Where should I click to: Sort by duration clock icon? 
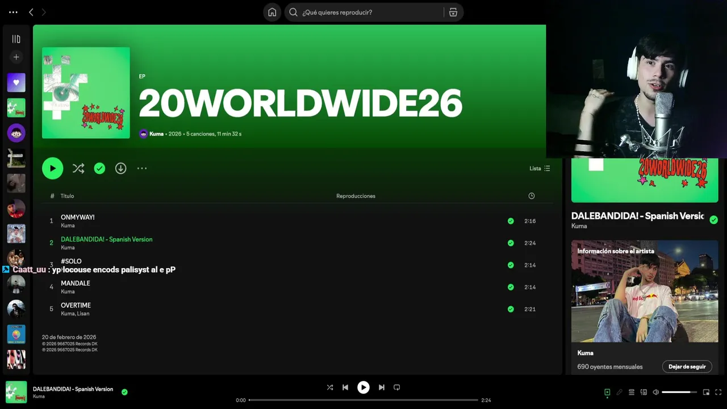point(532,196)
